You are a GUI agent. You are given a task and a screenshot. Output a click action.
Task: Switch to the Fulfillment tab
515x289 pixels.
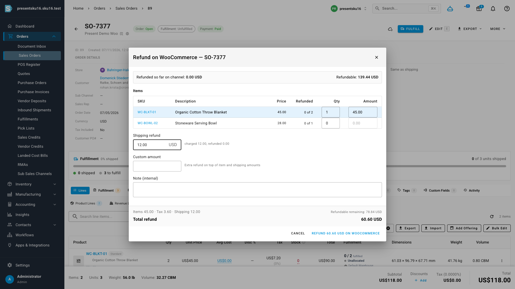[106, 191]
